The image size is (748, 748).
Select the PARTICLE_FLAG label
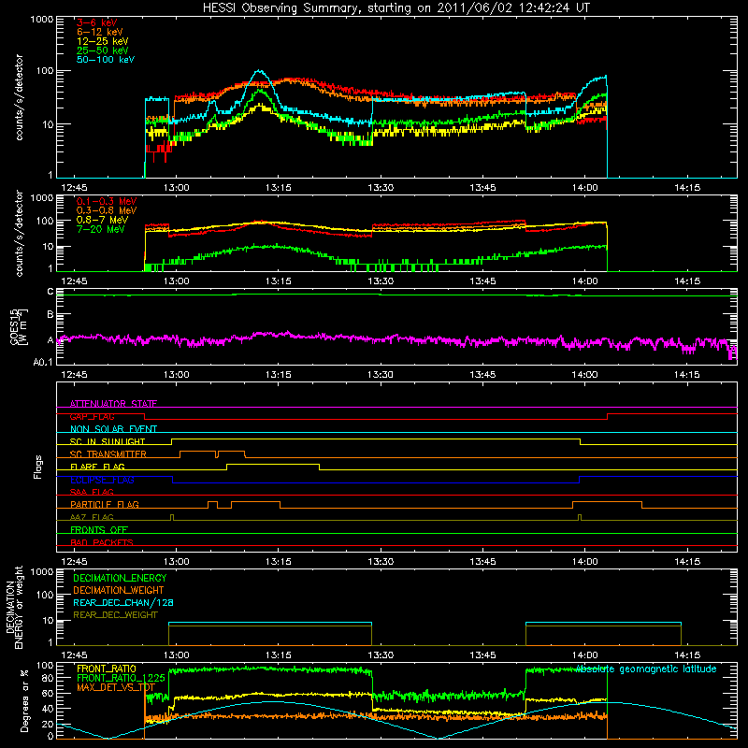[105, 504]
